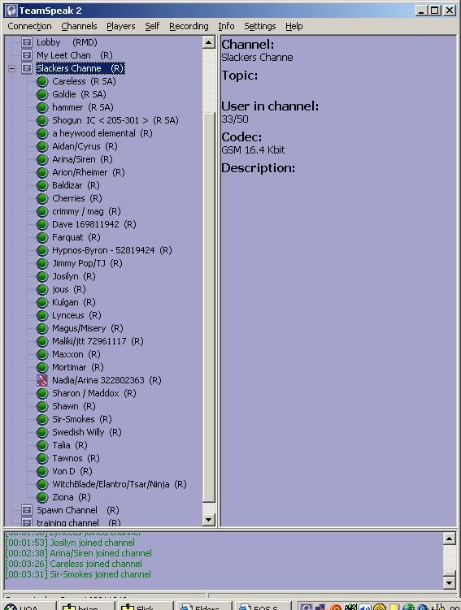Open the Info menu
The width and height of the screenshot is (461, 610).
coord(226,26)
